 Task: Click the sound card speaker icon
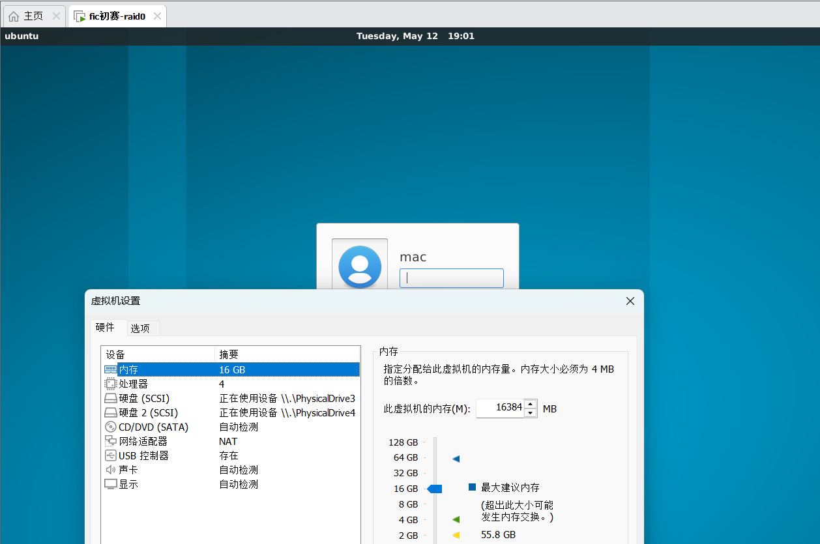(111, 470)
